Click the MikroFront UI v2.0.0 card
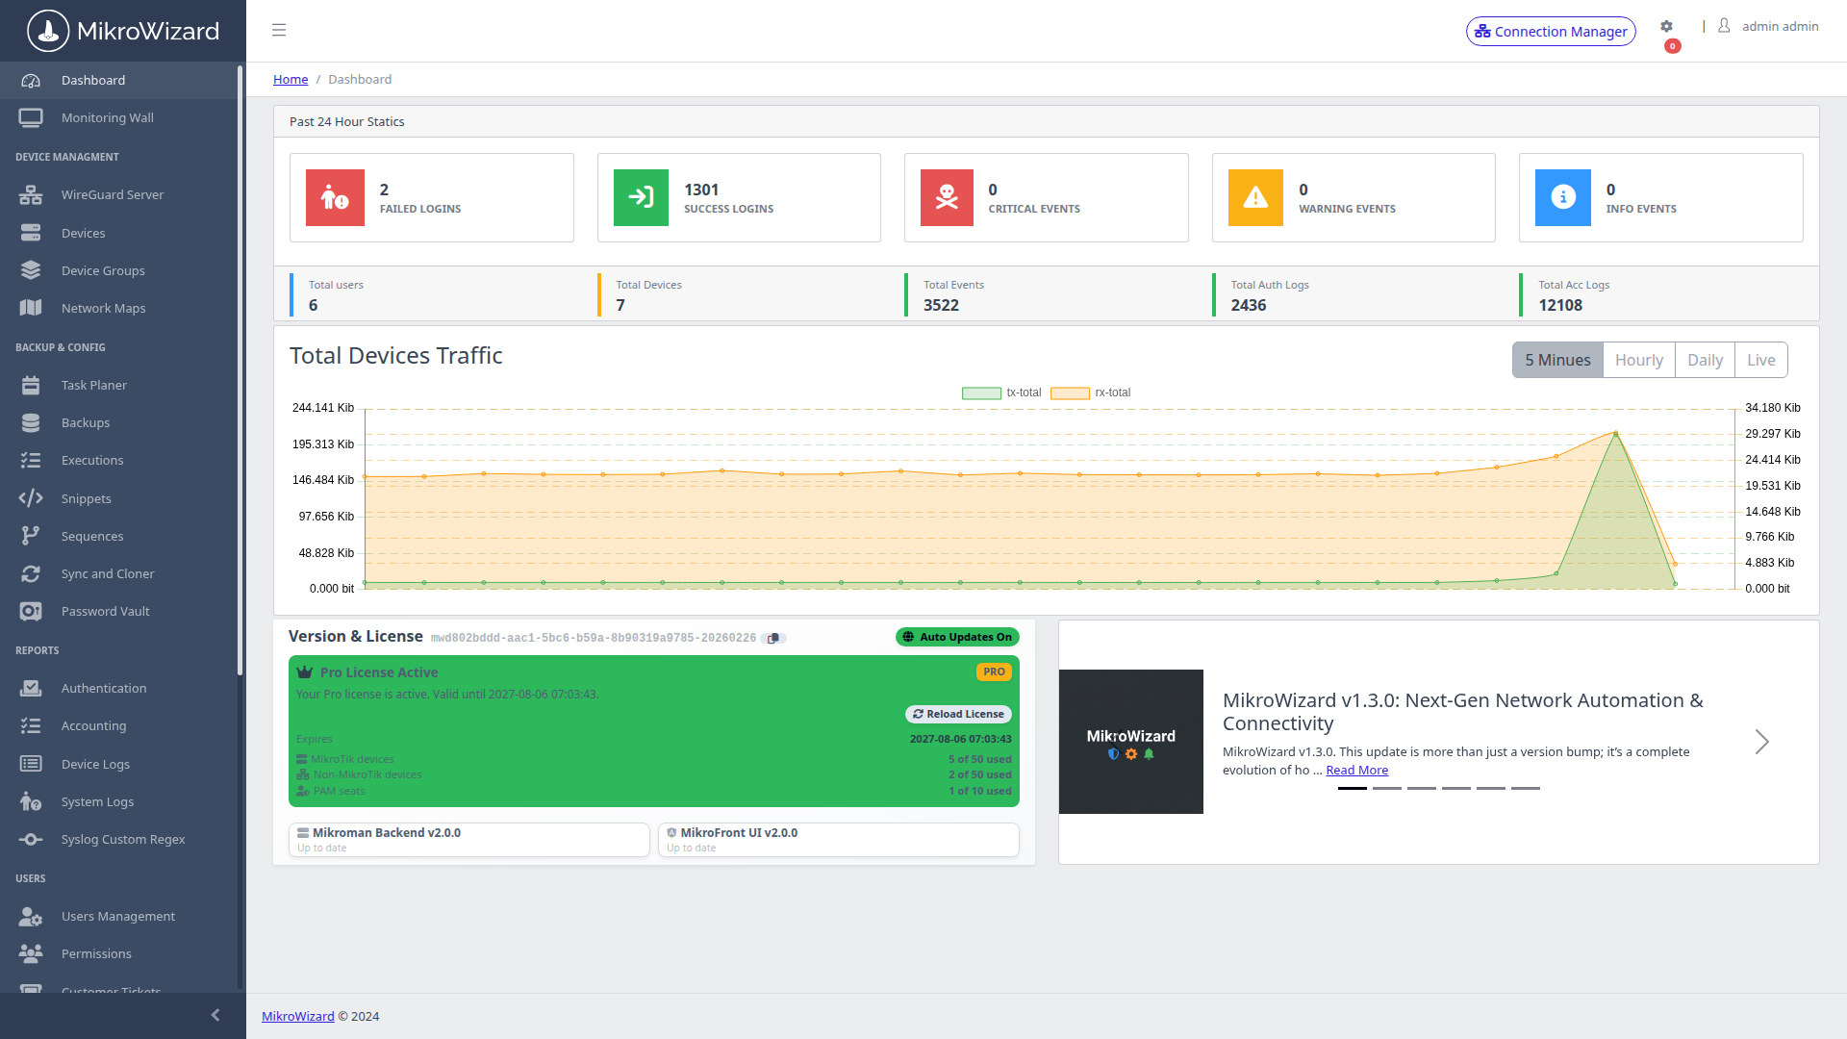This screenshot has height=1039, width=1847. 839,840
